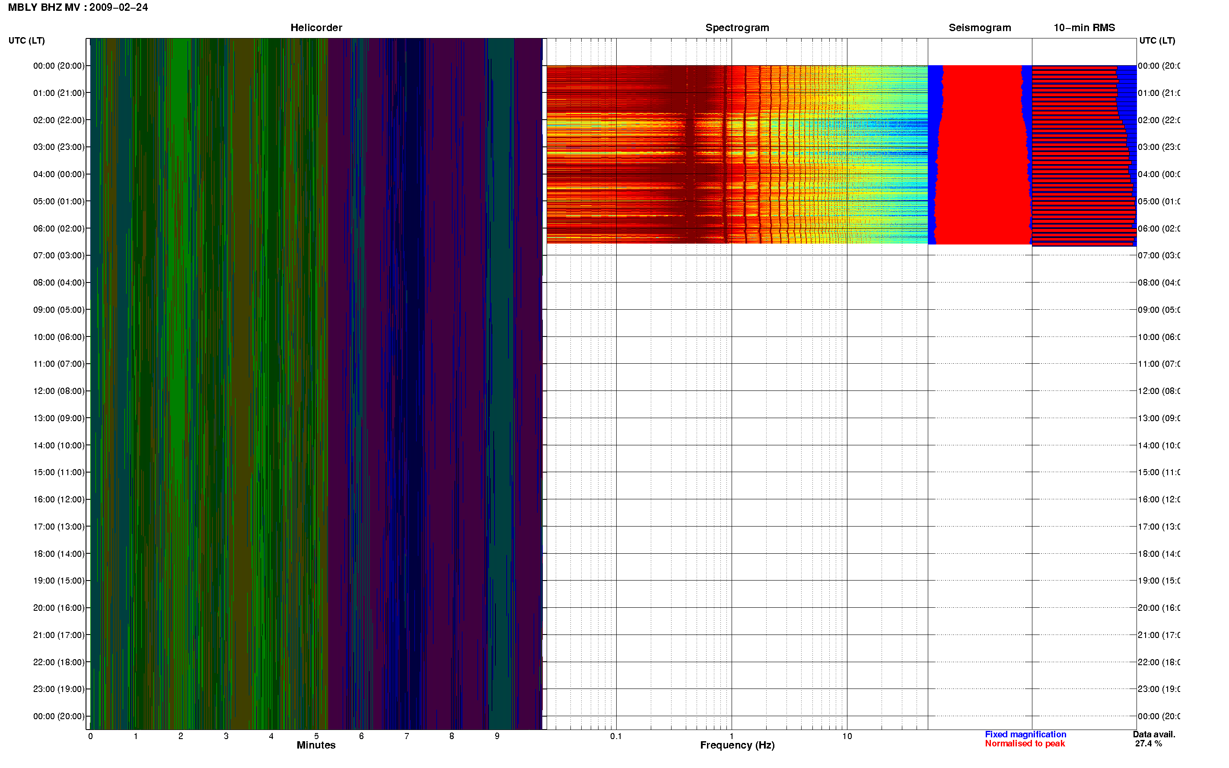The height and width of the screenshot is (768, 1229).
Task: Click the 'Frequency (Hz)' axis title
Action: point(737,745)
